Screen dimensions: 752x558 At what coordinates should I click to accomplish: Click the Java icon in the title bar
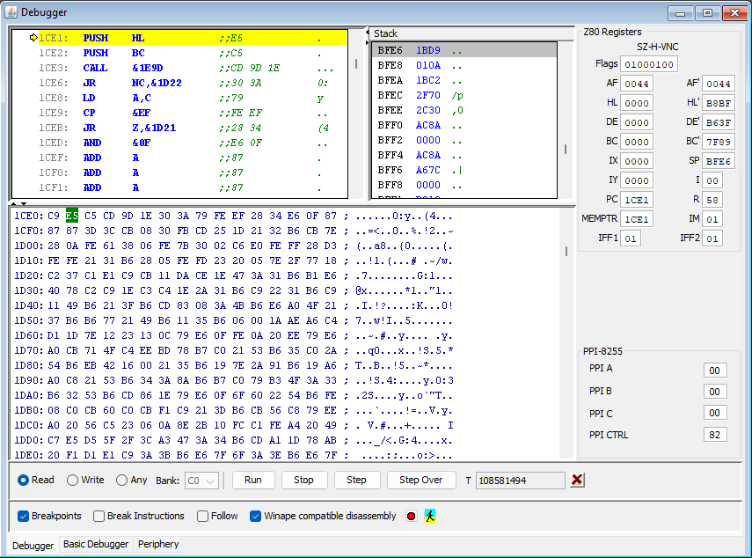11,12
